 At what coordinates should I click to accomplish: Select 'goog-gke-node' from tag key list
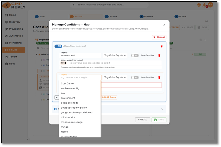pyautogui.click(x=70, y=103)
